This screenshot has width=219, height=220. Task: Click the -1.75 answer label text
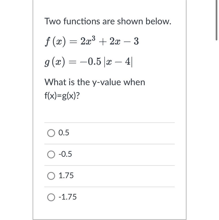tap(68, 197)
